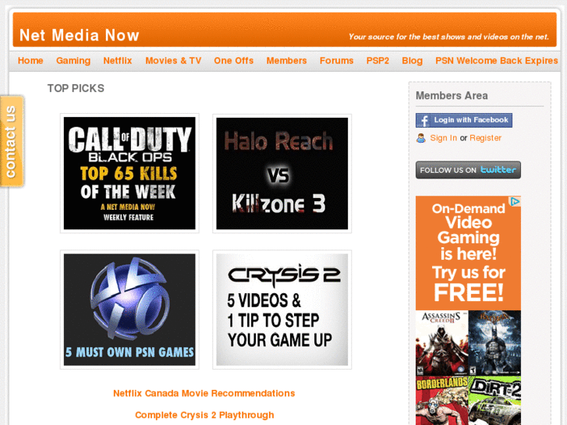Viewport: 567px width, 425px height.
Task: Open the contact us side tab
Action: [12, 141]
